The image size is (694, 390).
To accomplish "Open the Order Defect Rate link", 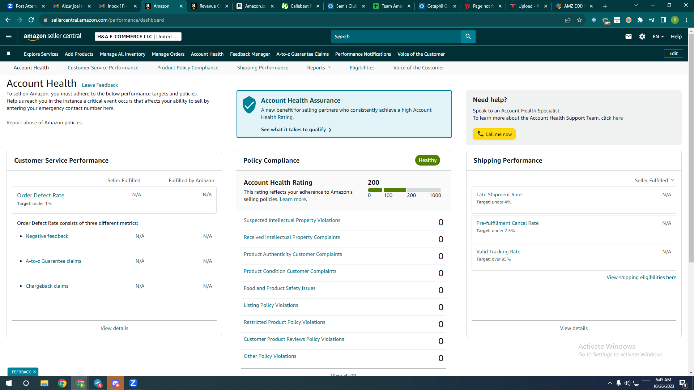I will coord(41,195).
